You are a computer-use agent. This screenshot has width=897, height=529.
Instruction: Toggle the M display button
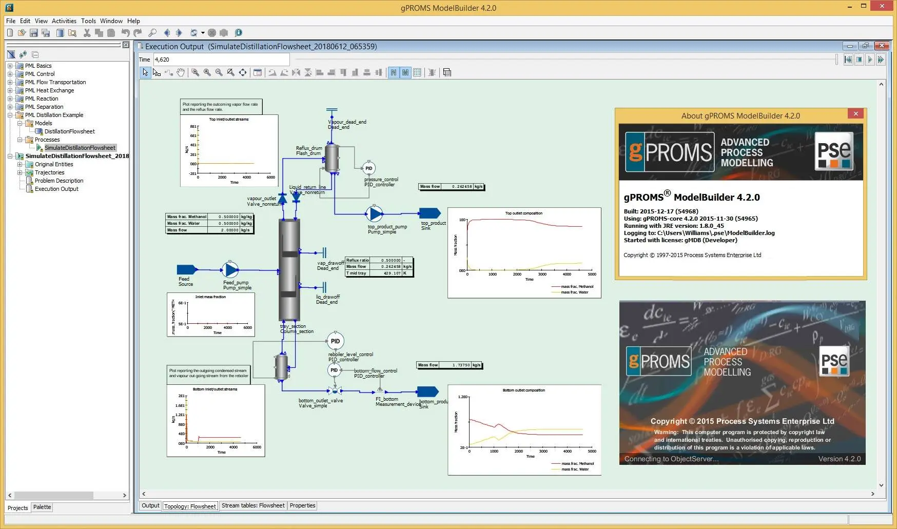[x=405, y=72]
